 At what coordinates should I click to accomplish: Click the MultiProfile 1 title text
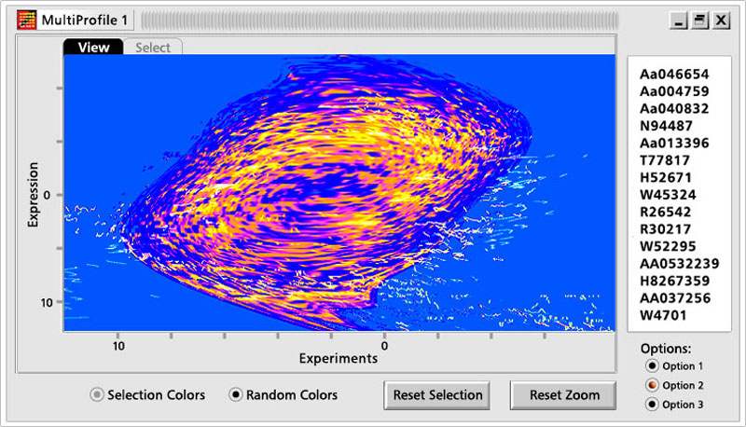[85, 20]
